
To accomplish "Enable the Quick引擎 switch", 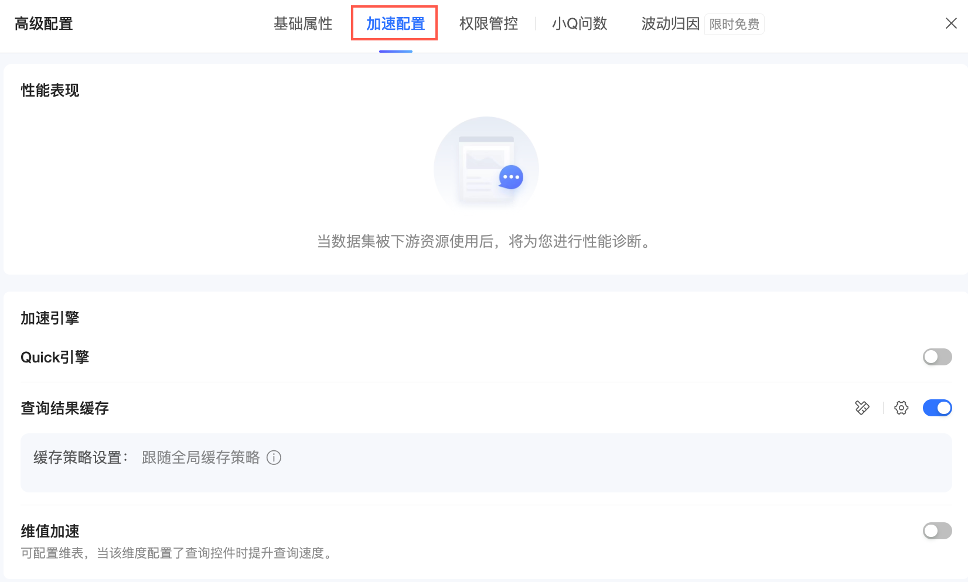I will 937,357.
